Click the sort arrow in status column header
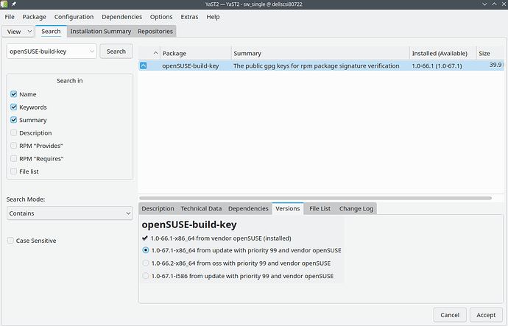Image resolution: width=508 pixels, height=326 pixels. tap(155, 53)
